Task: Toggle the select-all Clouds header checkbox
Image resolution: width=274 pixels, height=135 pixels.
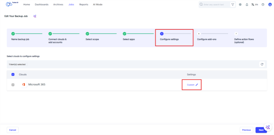Action: (x=13, y=74)
